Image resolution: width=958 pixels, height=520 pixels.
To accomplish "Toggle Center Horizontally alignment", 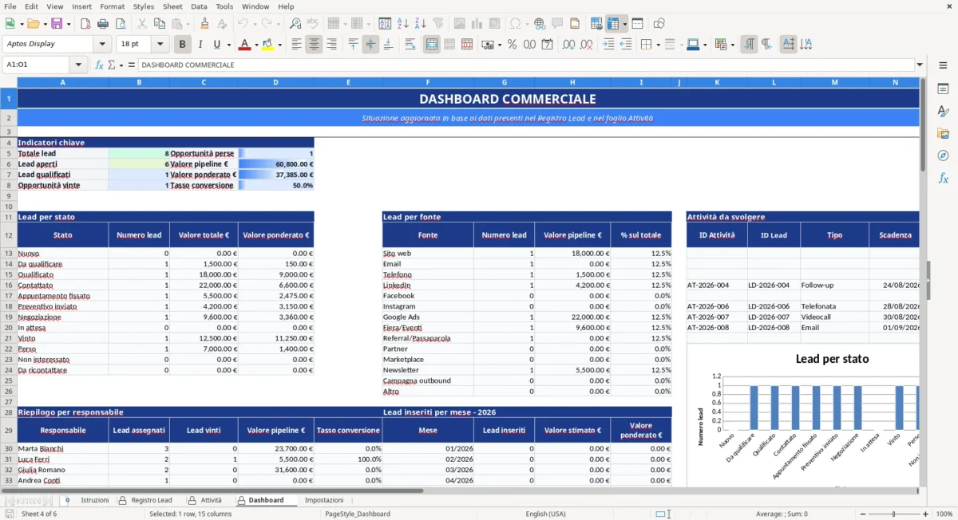I will (x=314, y=45).
